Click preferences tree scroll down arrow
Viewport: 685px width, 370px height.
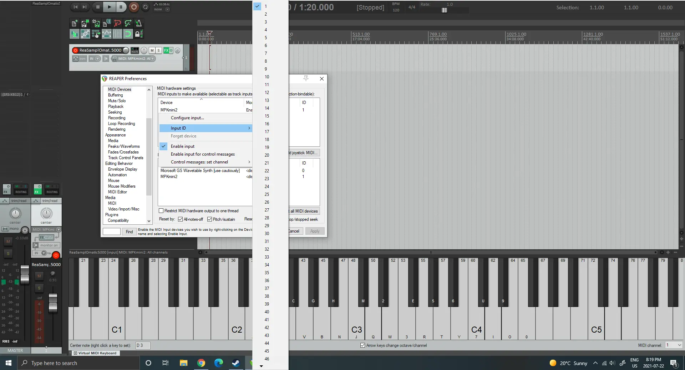click(x=149, y=221)
